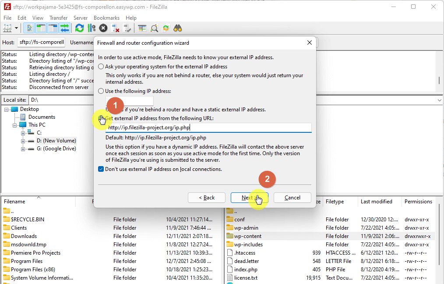Disconnect from the current server
Screen dimensions: 444x284
point(115,28)
